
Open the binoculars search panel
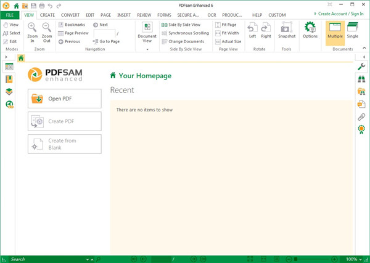click(x=361, y=79)
